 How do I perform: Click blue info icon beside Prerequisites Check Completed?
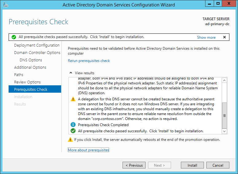coord(73,125)
